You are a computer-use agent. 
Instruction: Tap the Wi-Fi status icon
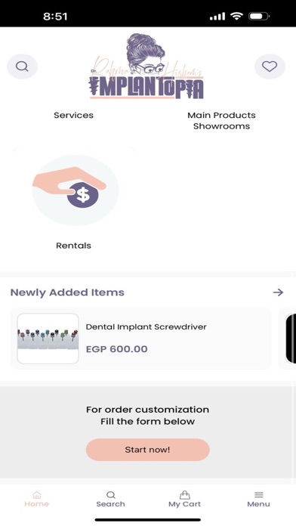tap(237, 16)
